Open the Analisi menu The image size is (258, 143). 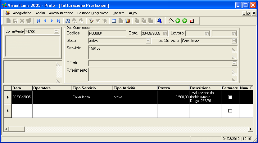click(x=40, y=13)
